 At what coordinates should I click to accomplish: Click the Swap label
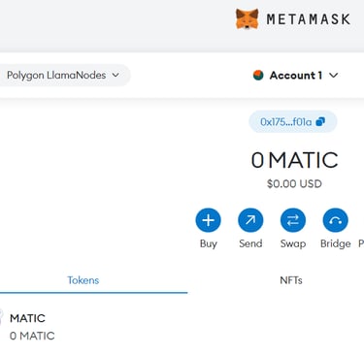(x=293, y=243)
